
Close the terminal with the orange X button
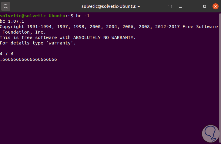(215, 6)
